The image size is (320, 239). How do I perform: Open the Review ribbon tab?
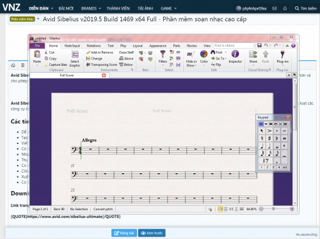pos(192,45)
